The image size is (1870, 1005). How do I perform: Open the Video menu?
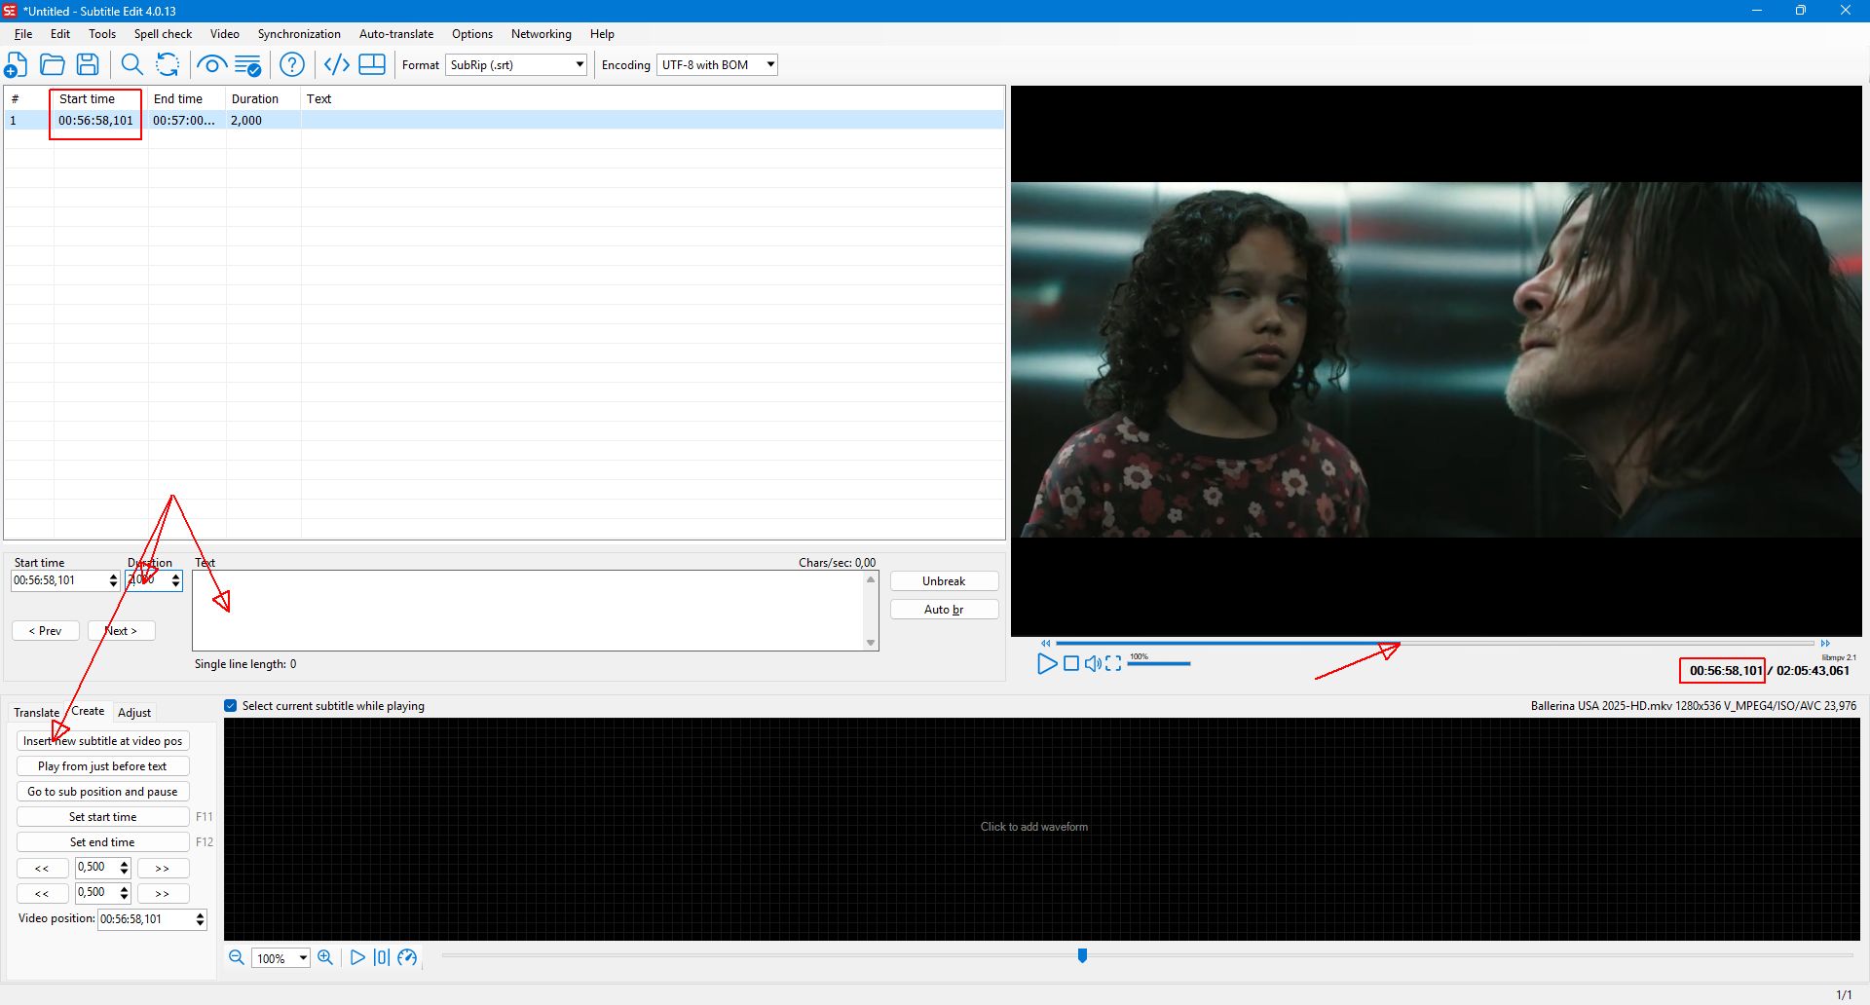click(225, 34)
